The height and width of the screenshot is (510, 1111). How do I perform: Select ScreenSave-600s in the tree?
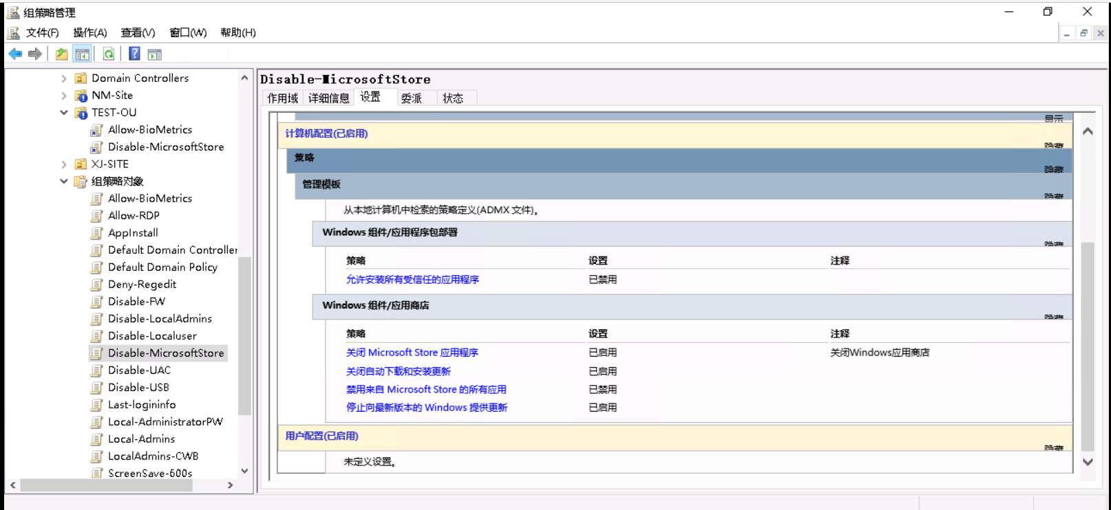[150, 474]
